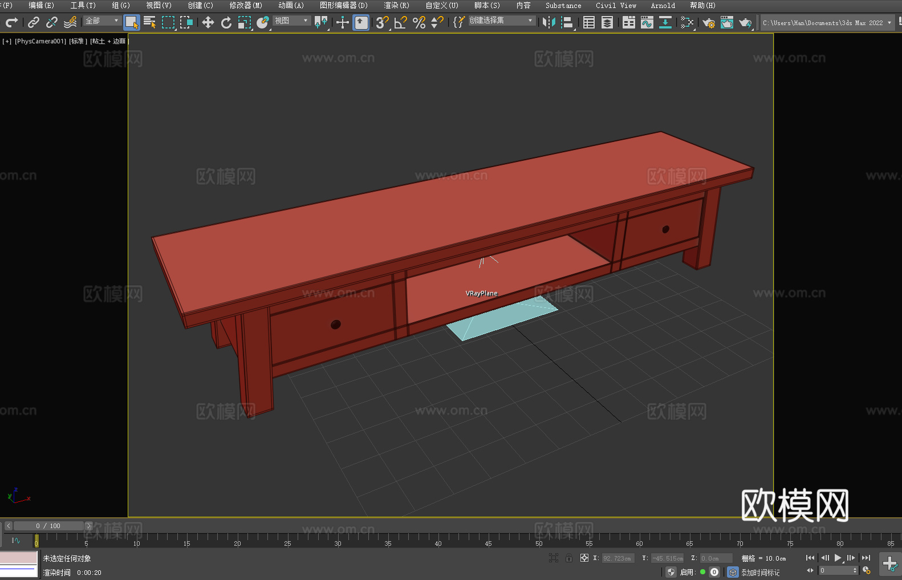
Task: Click the X coordinate field
Action: click(x=618, y=558)
